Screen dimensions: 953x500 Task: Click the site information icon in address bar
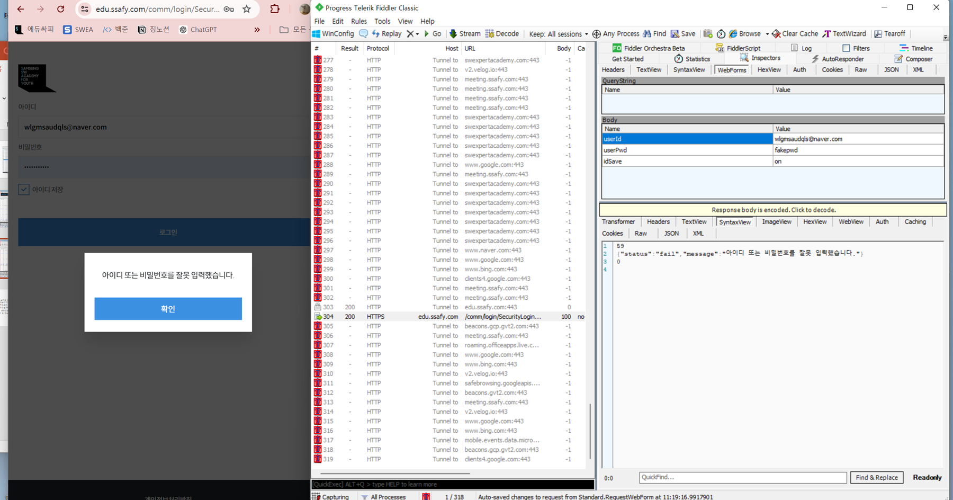coord(85,9)
